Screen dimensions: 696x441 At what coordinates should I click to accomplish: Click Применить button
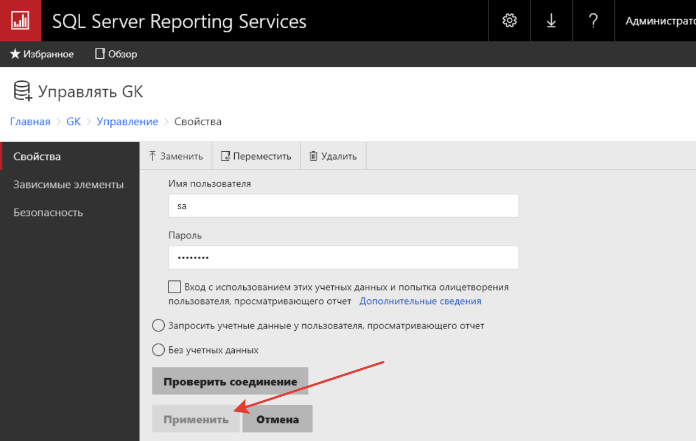pos(196,419)
